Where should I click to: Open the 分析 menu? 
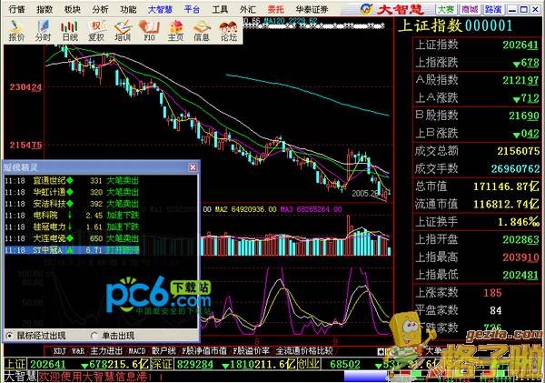100,9
